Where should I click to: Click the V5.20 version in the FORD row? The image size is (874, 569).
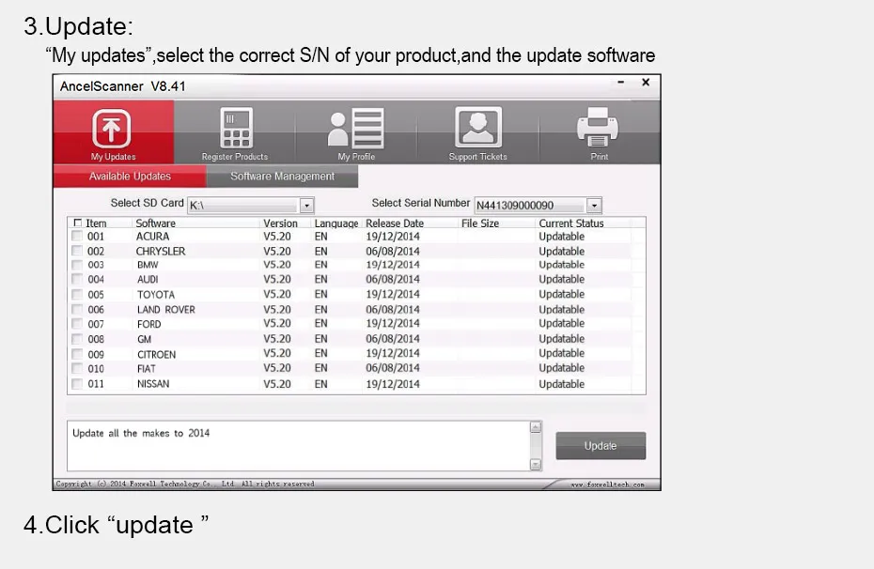277,324
